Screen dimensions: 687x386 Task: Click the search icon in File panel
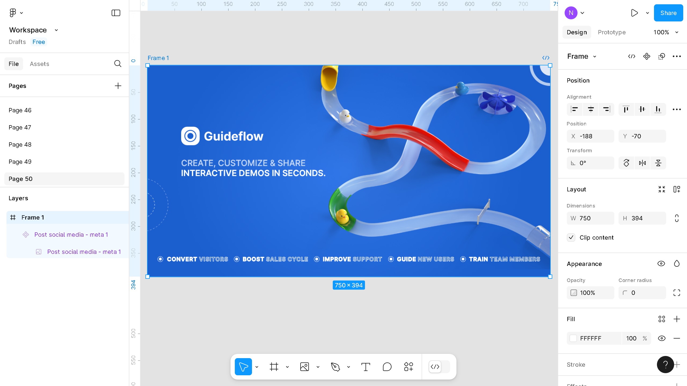[x=118, y=64]
